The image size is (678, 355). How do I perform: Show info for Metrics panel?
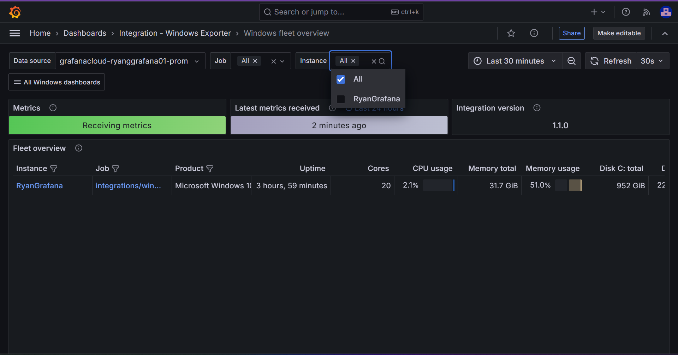click(53, 108)
